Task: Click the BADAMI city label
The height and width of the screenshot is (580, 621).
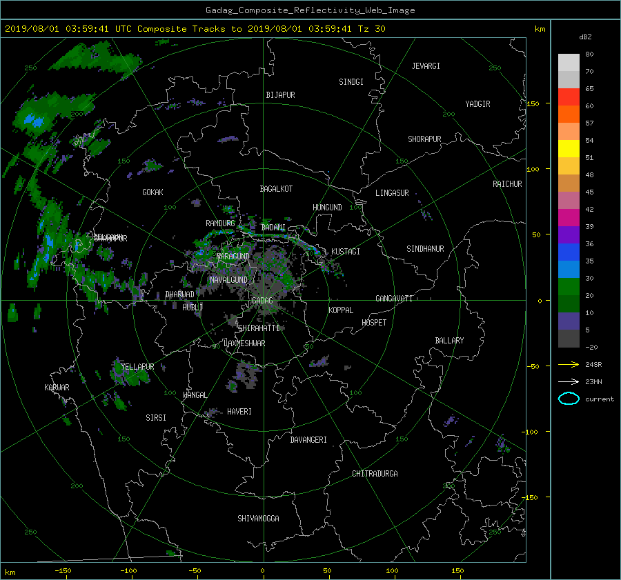Action: tap(273, 228)
